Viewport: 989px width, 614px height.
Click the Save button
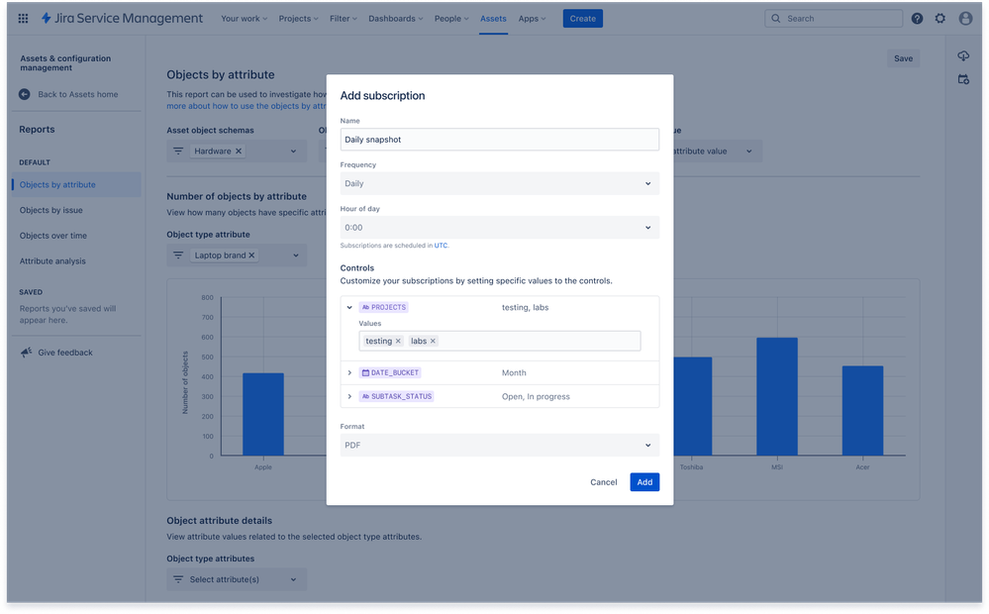click(903, 58)
